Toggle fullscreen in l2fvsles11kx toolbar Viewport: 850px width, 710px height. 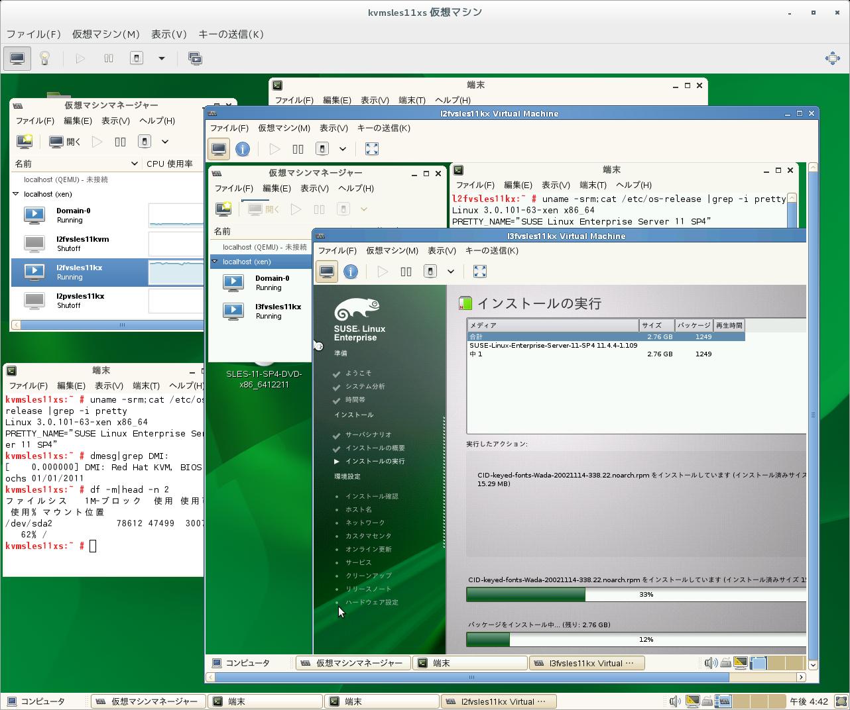pyautogui.click(x=372, y=149)
